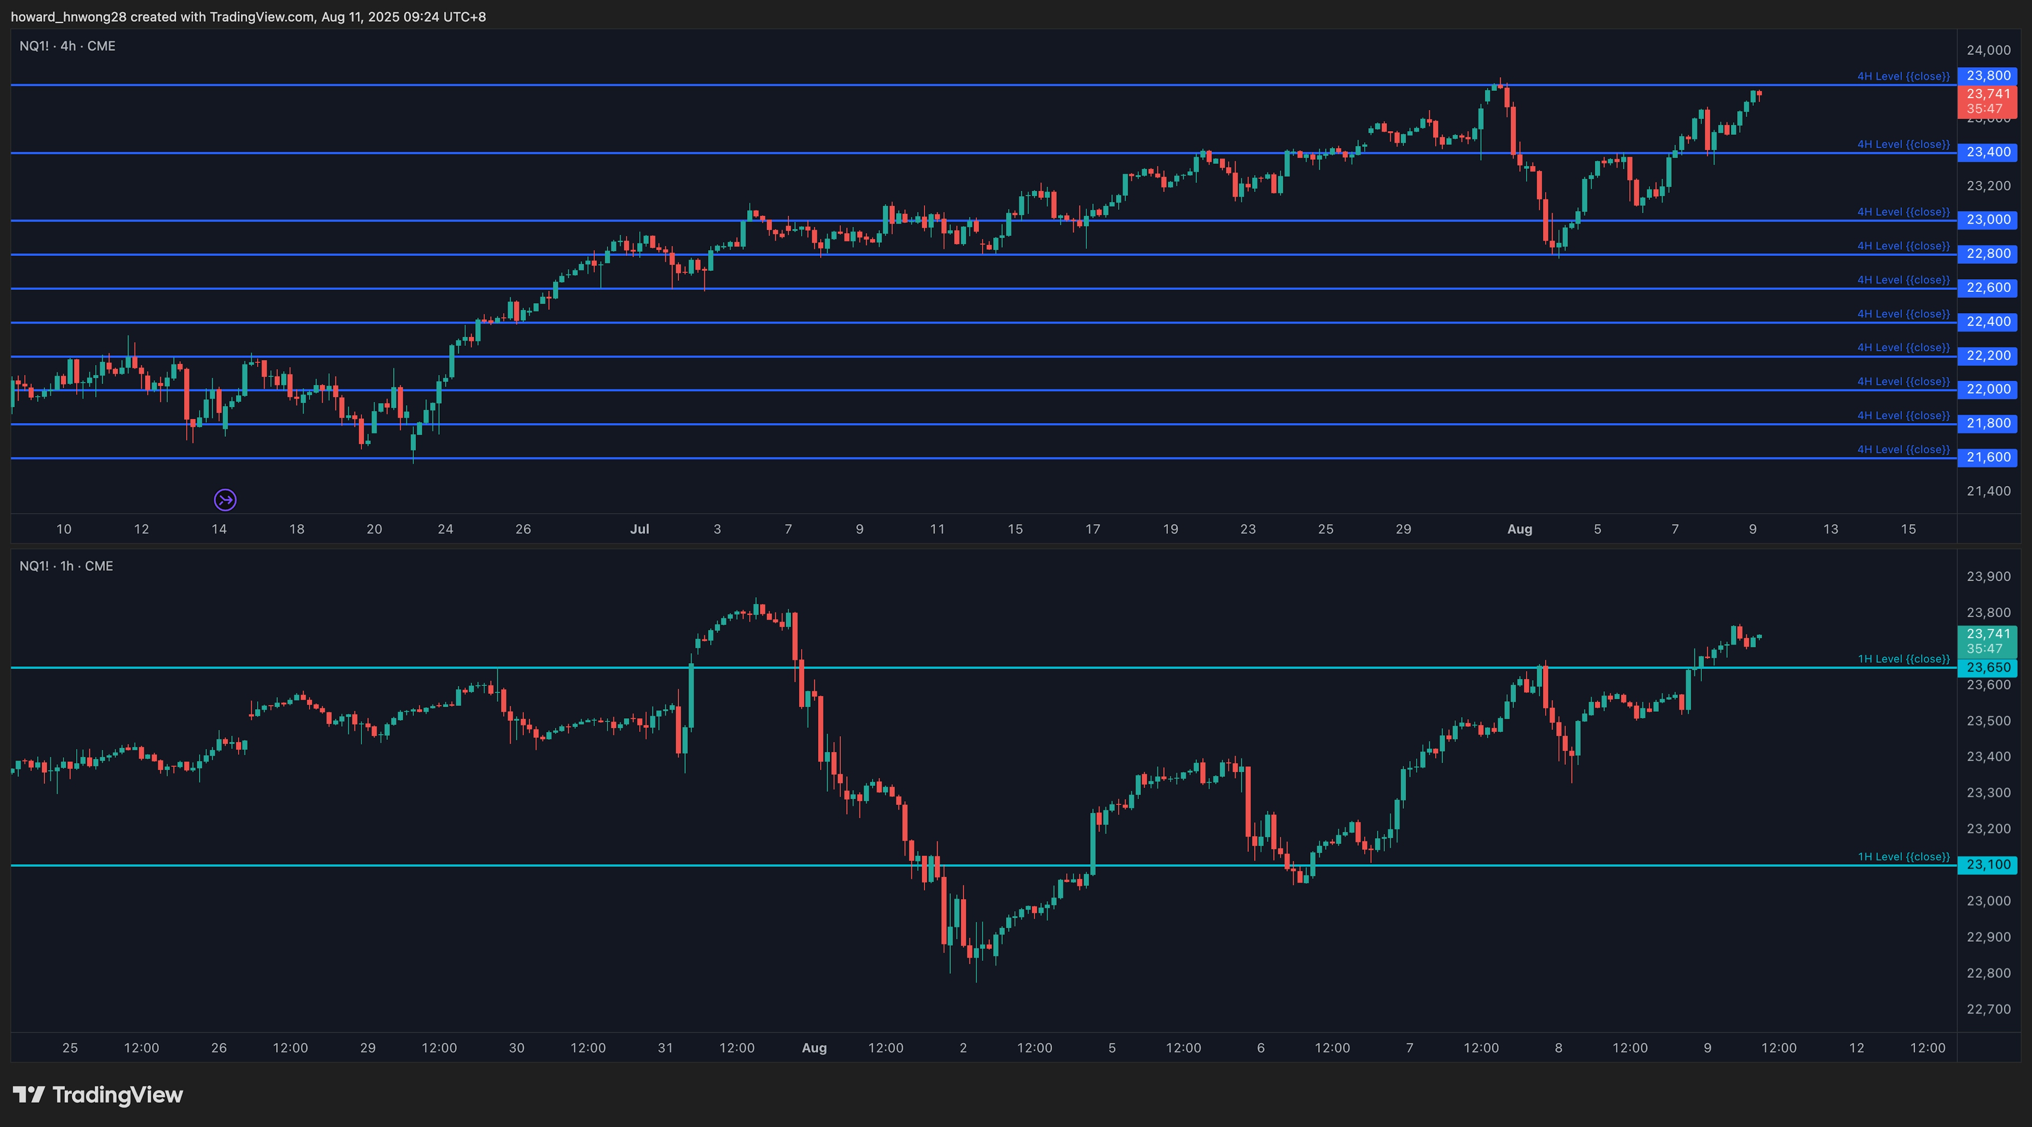Click the TradingView logo at bottom left
Image resolution: width=2032 pixels, height=1127 pixels.
coord(98,1095)
